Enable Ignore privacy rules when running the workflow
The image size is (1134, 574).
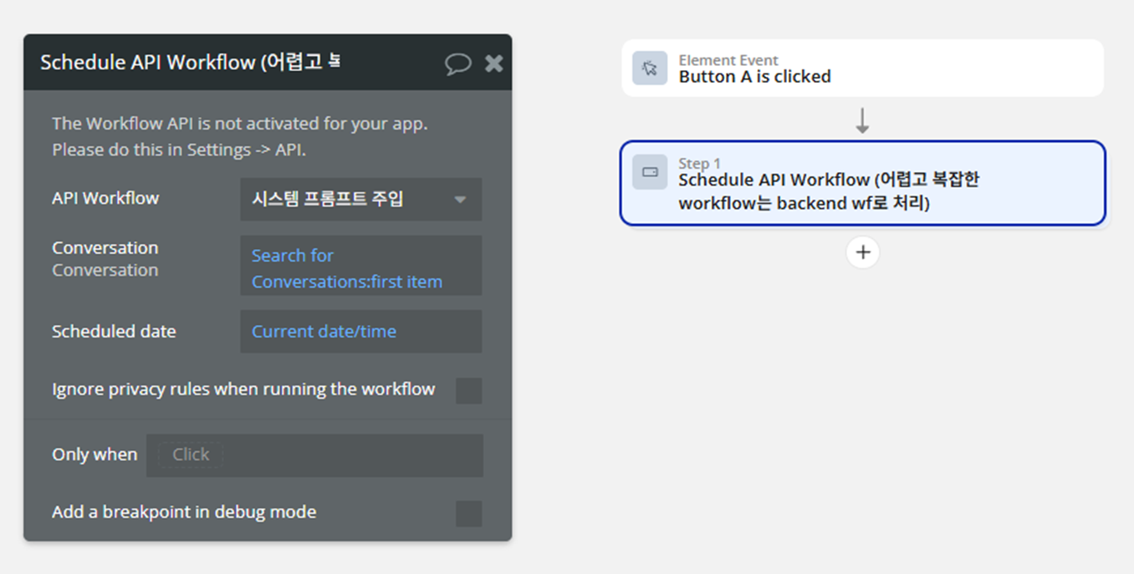pyautogui.click(x=468, y=390)
